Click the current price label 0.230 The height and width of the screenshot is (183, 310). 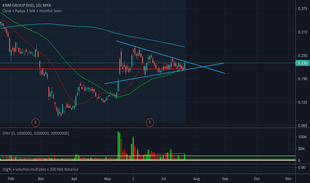tap(302, 63)
